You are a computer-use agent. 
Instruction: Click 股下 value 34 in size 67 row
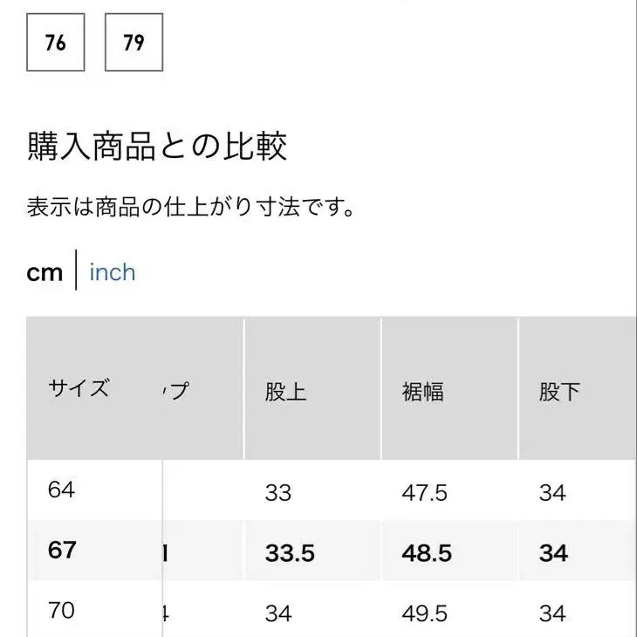tap(553, 553)
